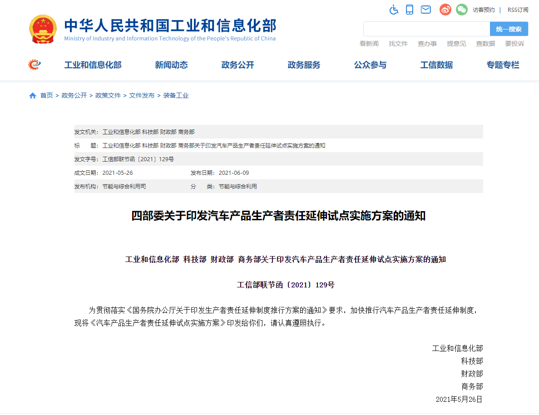Open the 工信数据 nav menu
The height and width of the screenshot is (415, 539).
pyautogui.click(x=436, y=65)
